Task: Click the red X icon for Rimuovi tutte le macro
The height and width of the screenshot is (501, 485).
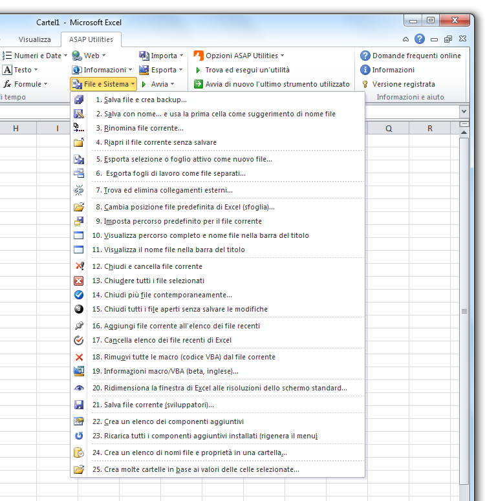Action: 79,357
